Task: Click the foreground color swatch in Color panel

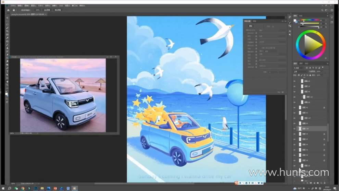Action: coord(294,20)
